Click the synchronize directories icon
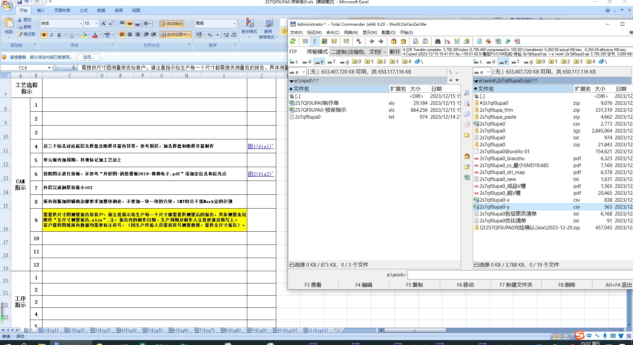The image size is (633, 345). point(457,41)
